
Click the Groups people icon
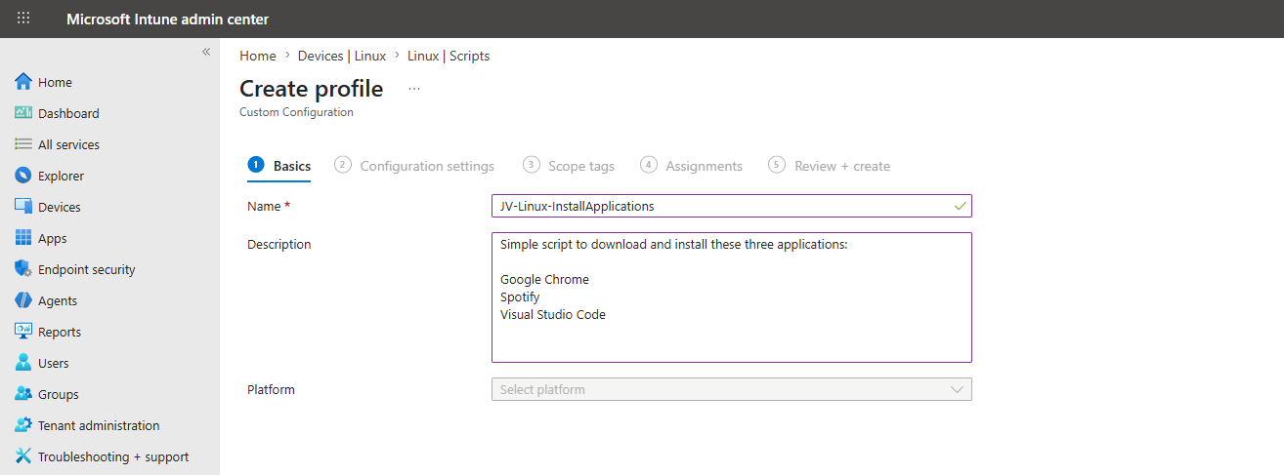[x=23, y=394]
